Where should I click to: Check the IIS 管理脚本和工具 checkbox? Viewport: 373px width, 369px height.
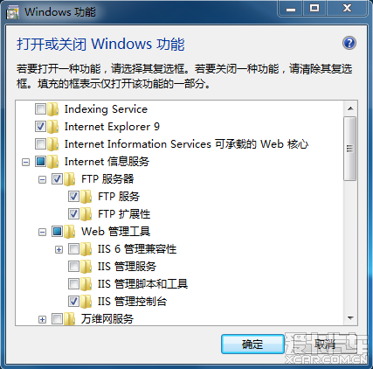(x=73, y=284)
